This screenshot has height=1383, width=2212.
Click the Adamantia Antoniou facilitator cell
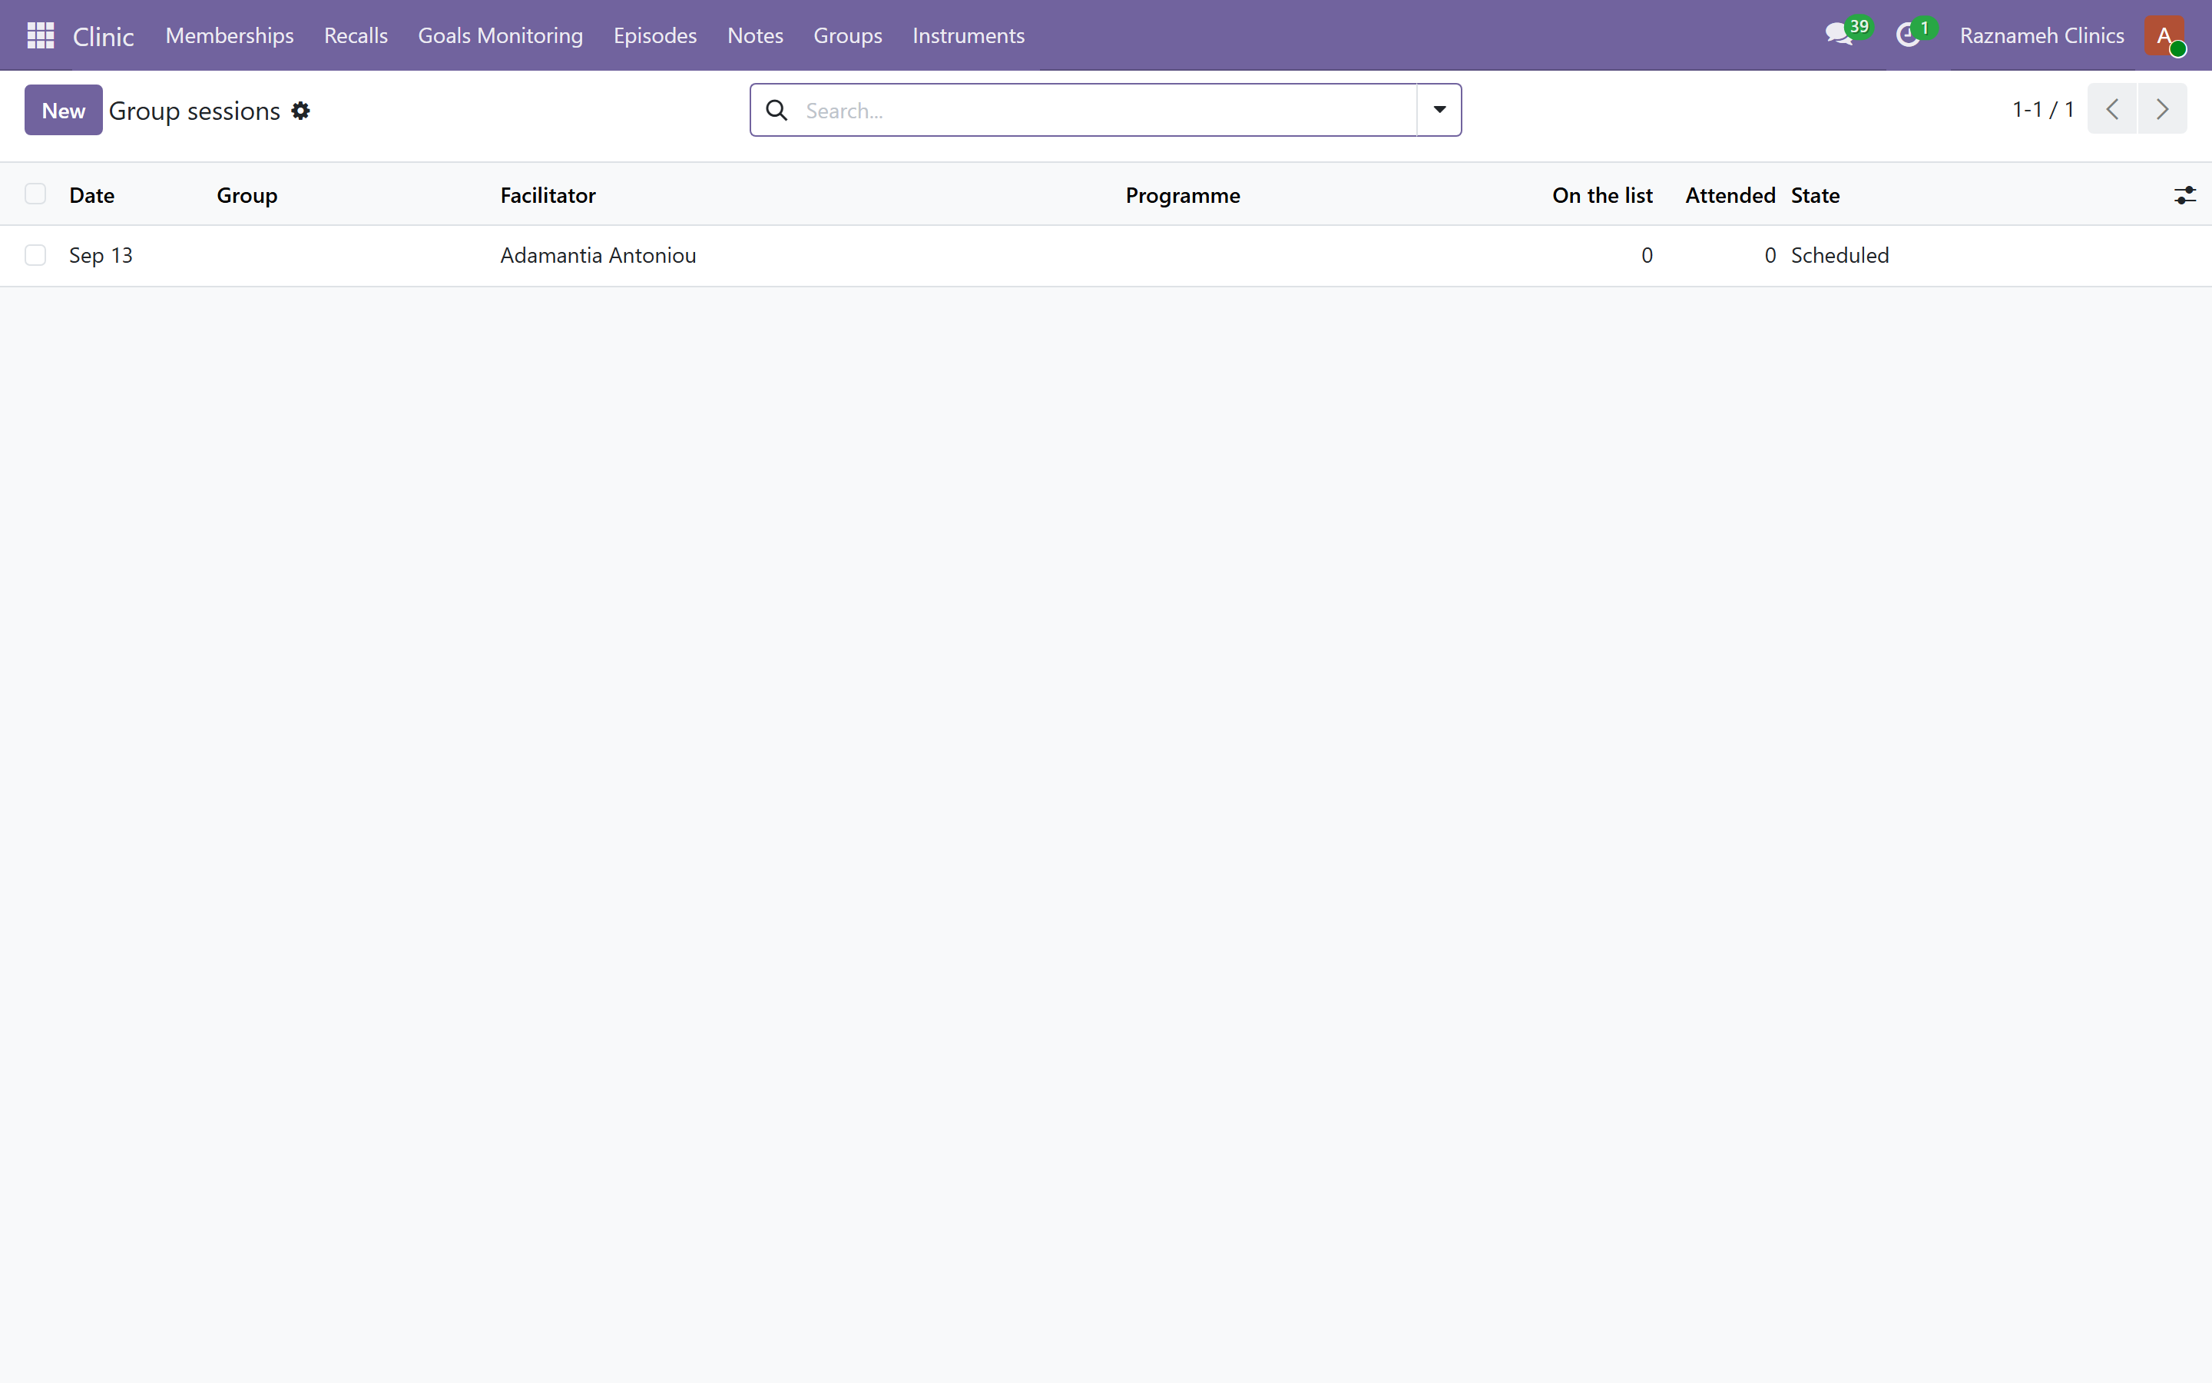pos(598,255)
